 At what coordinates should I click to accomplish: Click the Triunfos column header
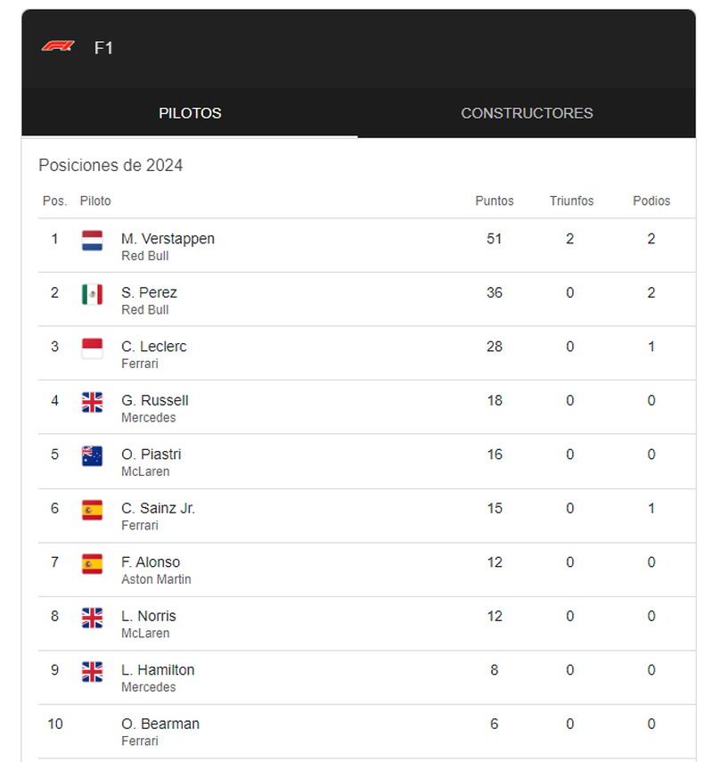[571, 201]
